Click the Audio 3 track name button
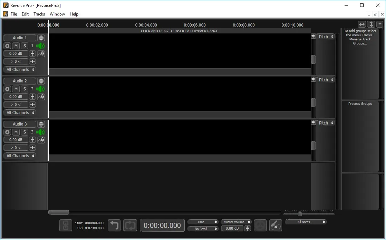Image resolution: width=386 pixels, height=240 pixels. 20,124
